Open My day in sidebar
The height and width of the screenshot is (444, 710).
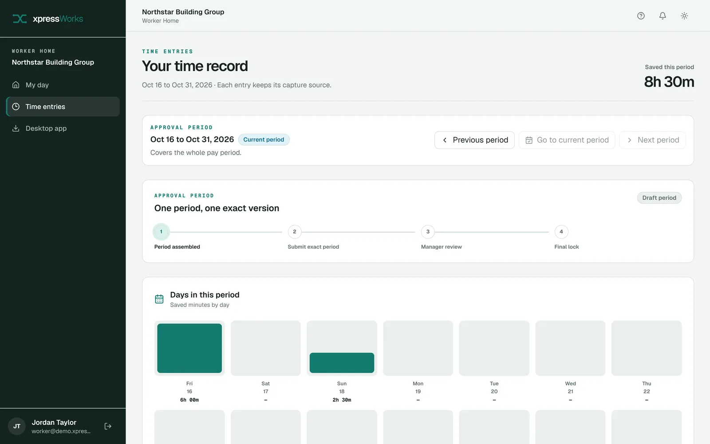63,85
